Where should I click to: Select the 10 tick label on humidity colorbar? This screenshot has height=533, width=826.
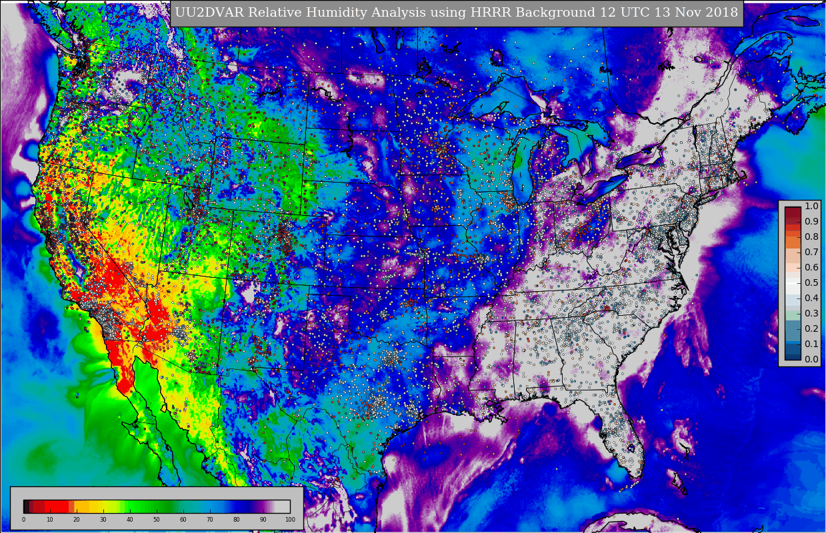tap(50, 520)
